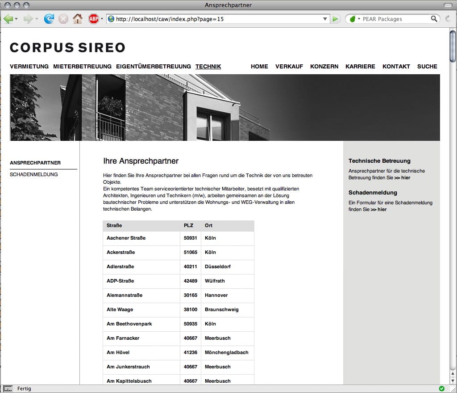This screenshot has width=457, height=393.
Task: Click postal code 40211 cell
Action: point(190,266)
